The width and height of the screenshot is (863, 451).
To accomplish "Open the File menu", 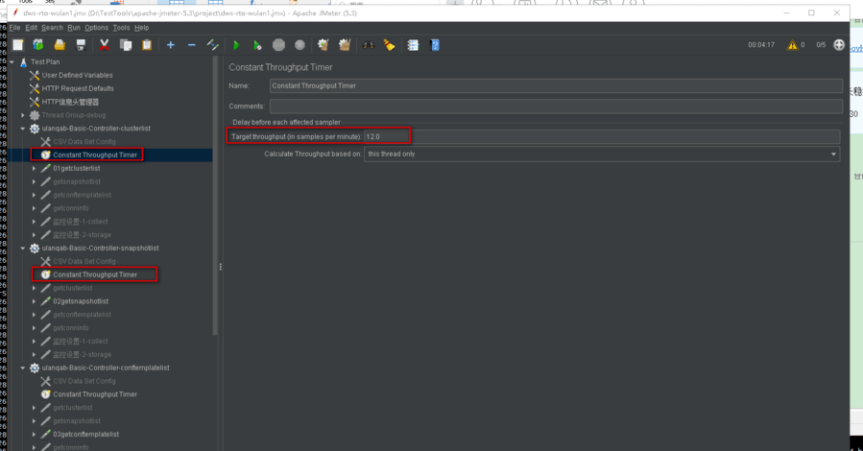I will point(14,28).
